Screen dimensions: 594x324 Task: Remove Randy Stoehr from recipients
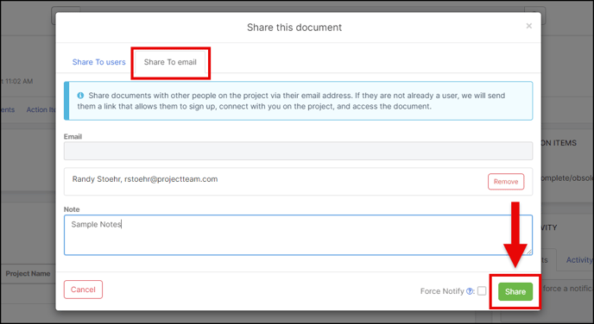(506, 182)
